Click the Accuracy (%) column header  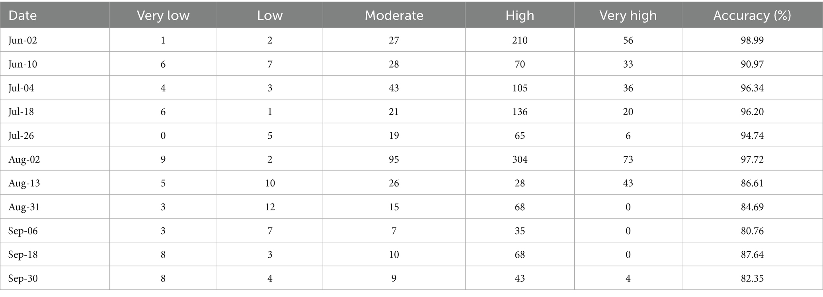[752, 16]
